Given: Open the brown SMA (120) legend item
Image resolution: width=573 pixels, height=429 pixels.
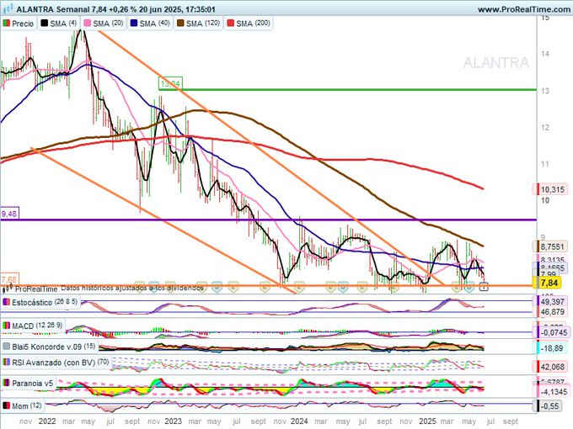Looking at the screenshot, I should click(198, 24).
